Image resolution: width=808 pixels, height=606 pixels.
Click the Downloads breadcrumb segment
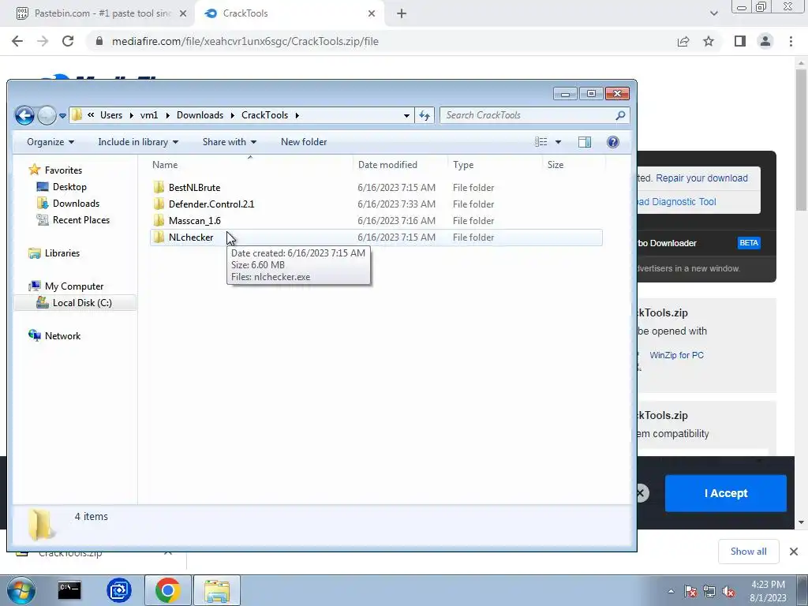click(x=200, y=115)
